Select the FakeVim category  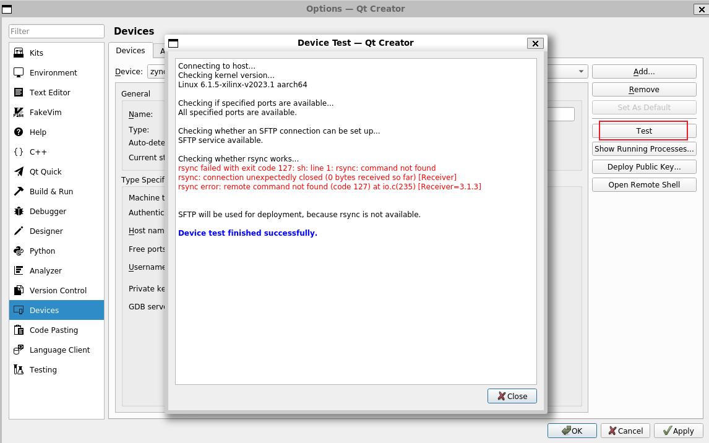point(56,113)
